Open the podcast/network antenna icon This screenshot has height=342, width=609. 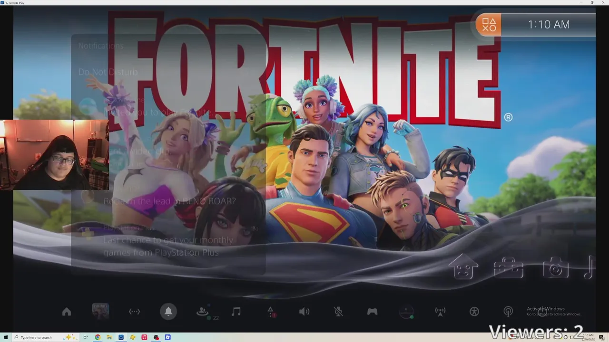[x=508, y=312]
